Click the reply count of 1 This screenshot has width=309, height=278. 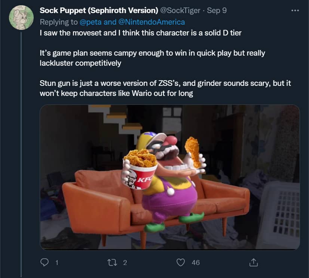[56, 263]
